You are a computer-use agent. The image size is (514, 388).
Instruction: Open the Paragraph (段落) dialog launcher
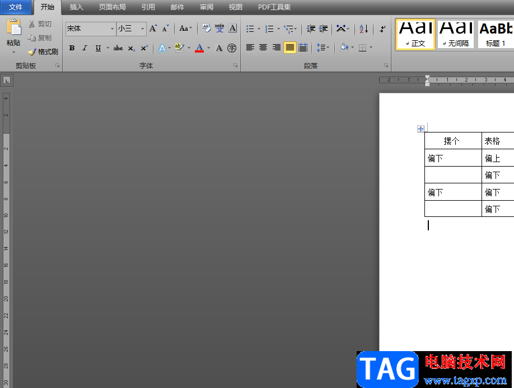pyautogui.click(x=386, y=66)
